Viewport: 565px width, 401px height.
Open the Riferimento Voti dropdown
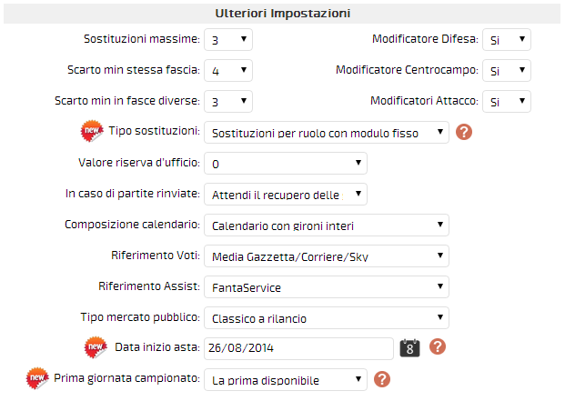pyautogui.click(x=327, y=256)
